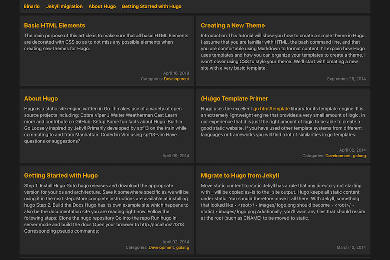
Task: Click Development category under Basic HTML Elements
Action: pyautogui.click(x=176, y=79)
